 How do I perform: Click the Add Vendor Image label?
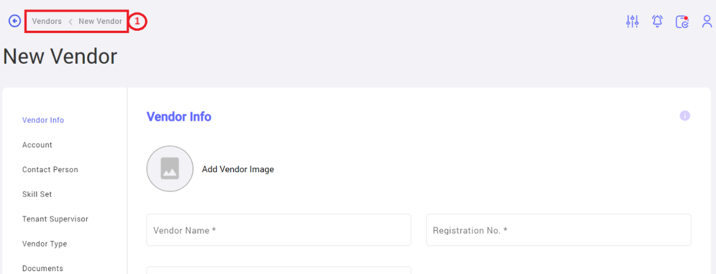(238, 169)
